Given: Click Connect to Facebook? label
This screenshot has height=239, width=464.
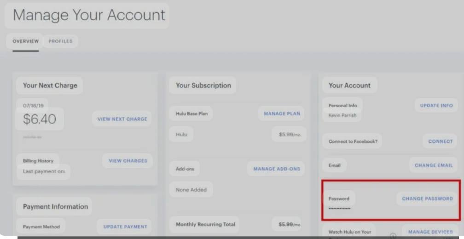Looking at the screenshot, I should click(353, 141).
